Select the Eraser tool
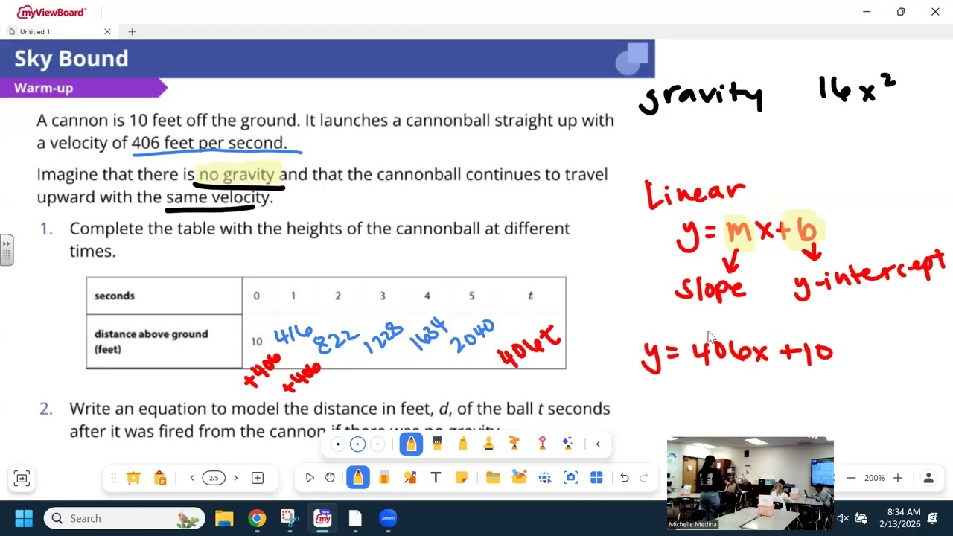 click(384, 478)
